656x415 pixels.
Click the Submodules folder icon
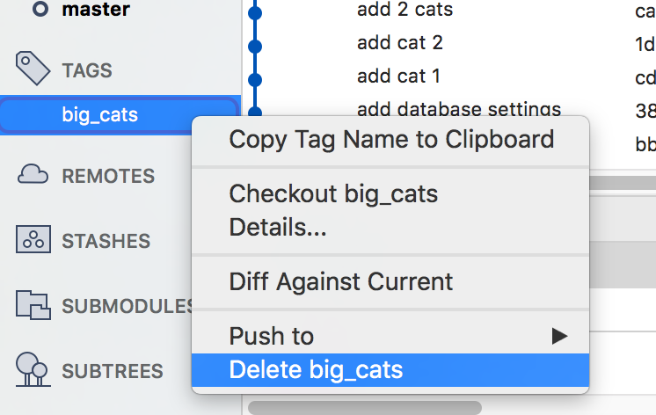pyautogui.click(x=32, y=305)
